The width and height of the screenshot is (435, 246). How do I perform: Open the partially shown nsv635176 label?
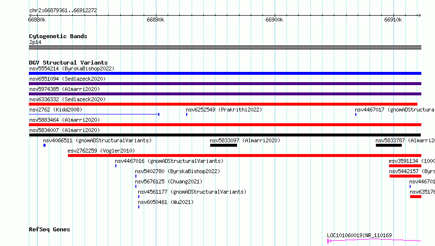[422, 192]
